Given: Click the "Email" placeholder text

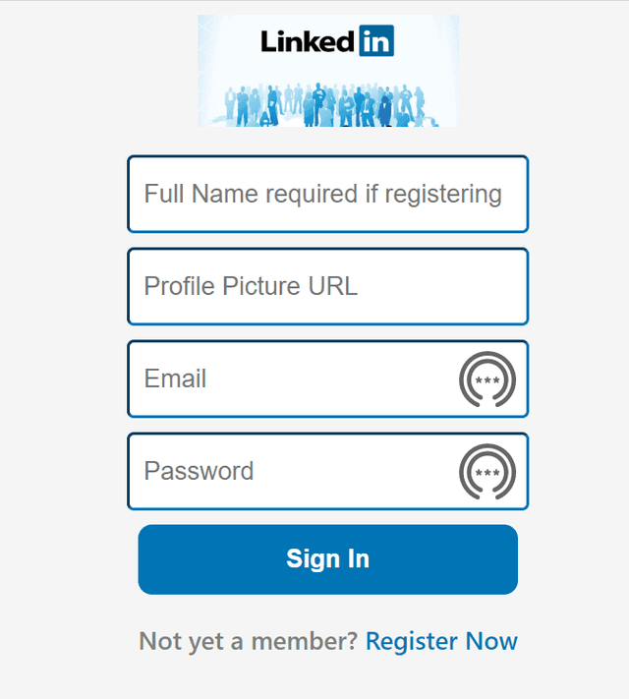Looking at the screenshot, I should click(175, 379).
